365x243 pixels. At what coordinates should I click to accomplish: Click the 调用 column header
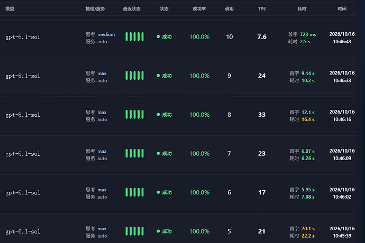[229, 9]
